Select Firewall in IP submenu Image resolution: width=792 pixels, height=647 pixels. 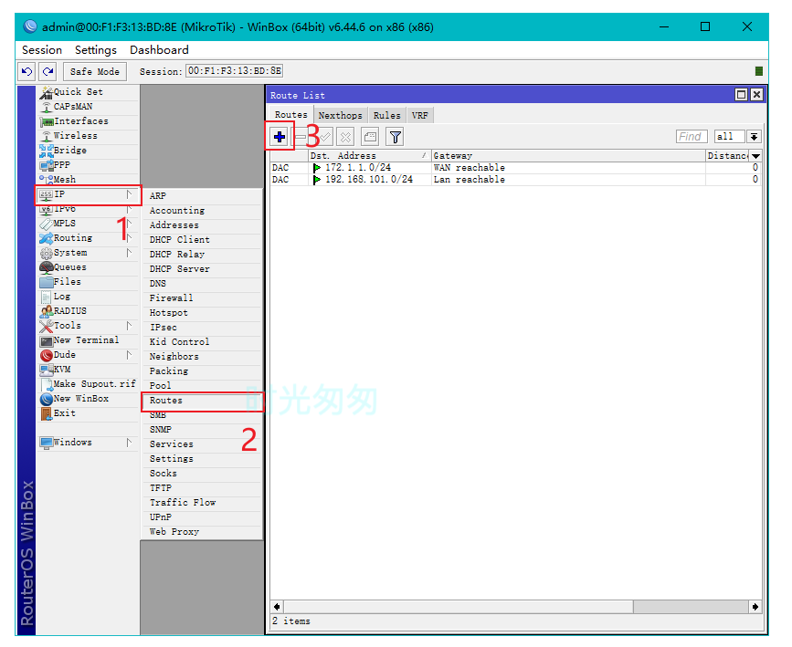(202, 298)
